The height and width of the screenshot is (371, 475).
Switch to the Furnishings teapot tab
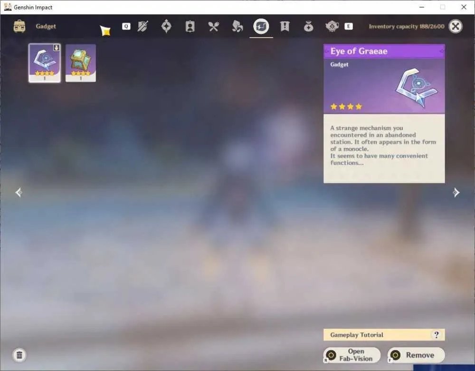coord(332,27)
